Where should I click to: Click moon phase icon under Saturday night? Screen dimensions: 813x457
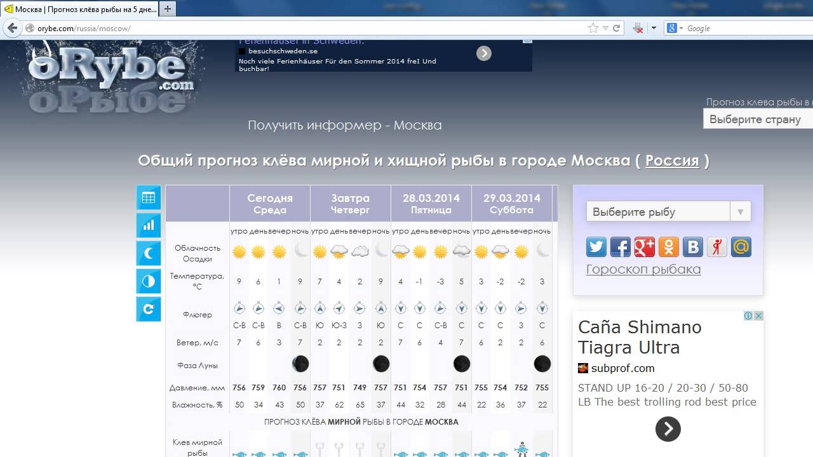click(x=542, y=364)
